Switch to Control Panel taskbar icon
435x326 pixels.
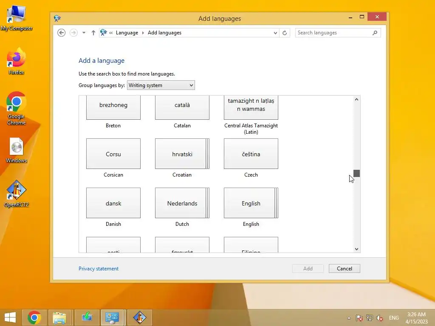point(112,318)
